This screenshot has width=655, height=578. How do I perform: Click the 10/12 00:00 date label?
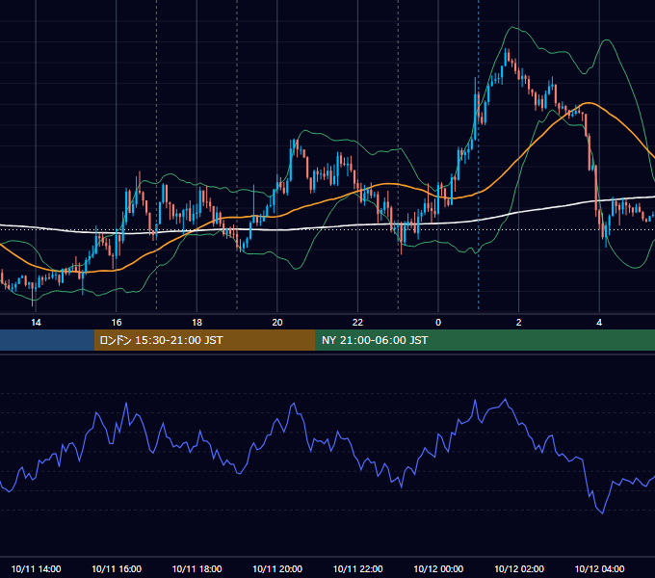click(x=438, y=568)
